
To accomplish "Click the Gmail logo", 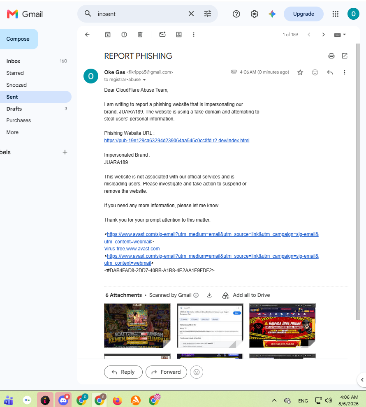I will tap(25, 14).
